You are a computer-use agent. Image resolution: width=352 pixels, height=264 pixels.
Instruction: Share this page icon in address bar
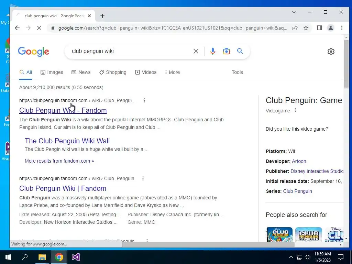[x=295, y=28]
